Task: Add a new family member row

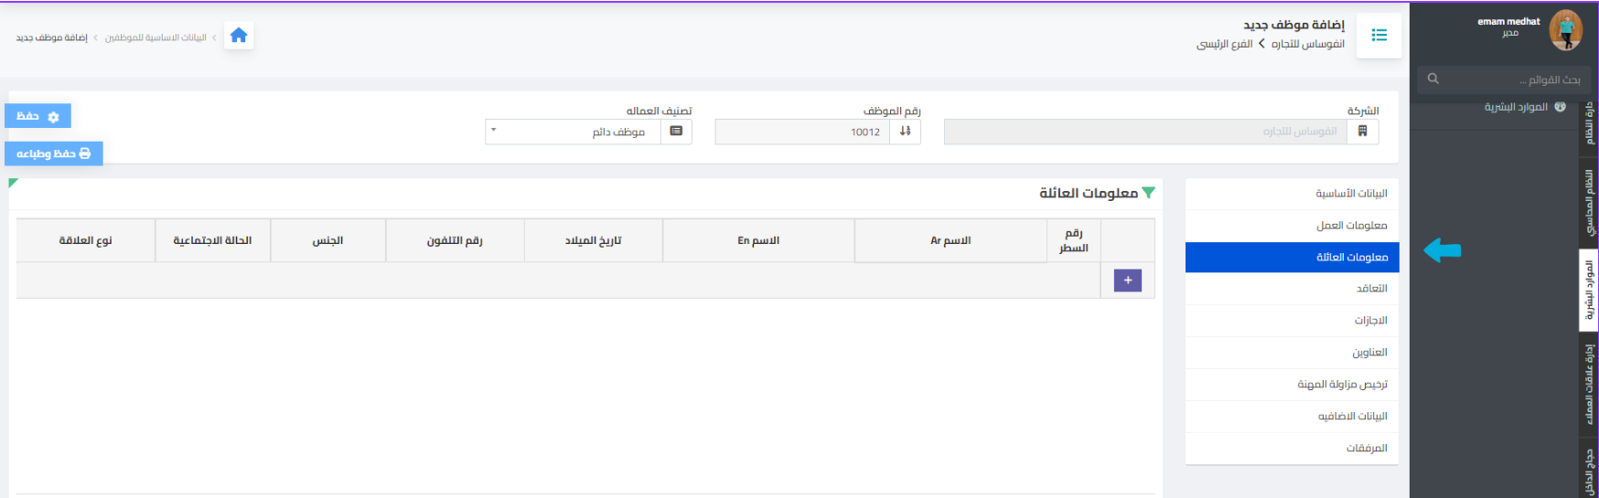Action: coord(1127,281)
